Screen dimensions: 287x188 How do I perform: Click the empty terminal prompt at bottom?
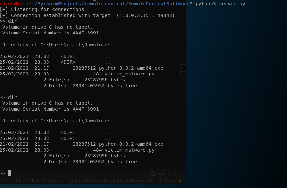(10, 173)
